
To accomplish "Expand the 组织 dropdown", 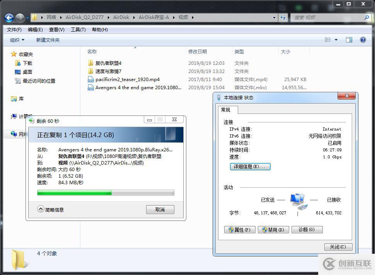I will 17,40.
